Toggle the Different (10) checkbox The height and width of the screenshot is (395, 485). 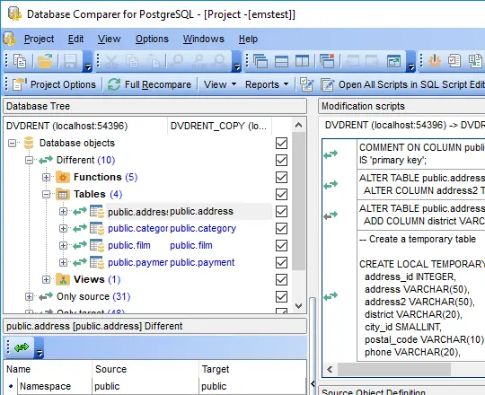(281, 160)
